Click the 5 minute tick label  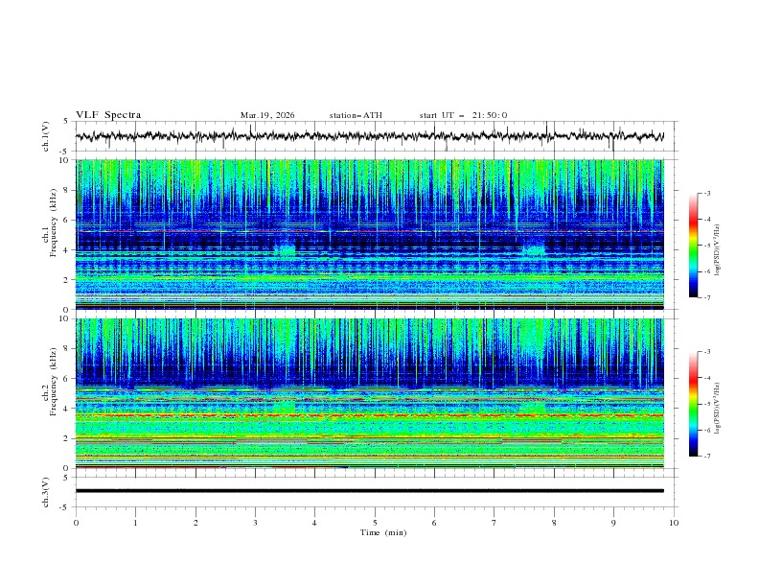tap(375, 523)
